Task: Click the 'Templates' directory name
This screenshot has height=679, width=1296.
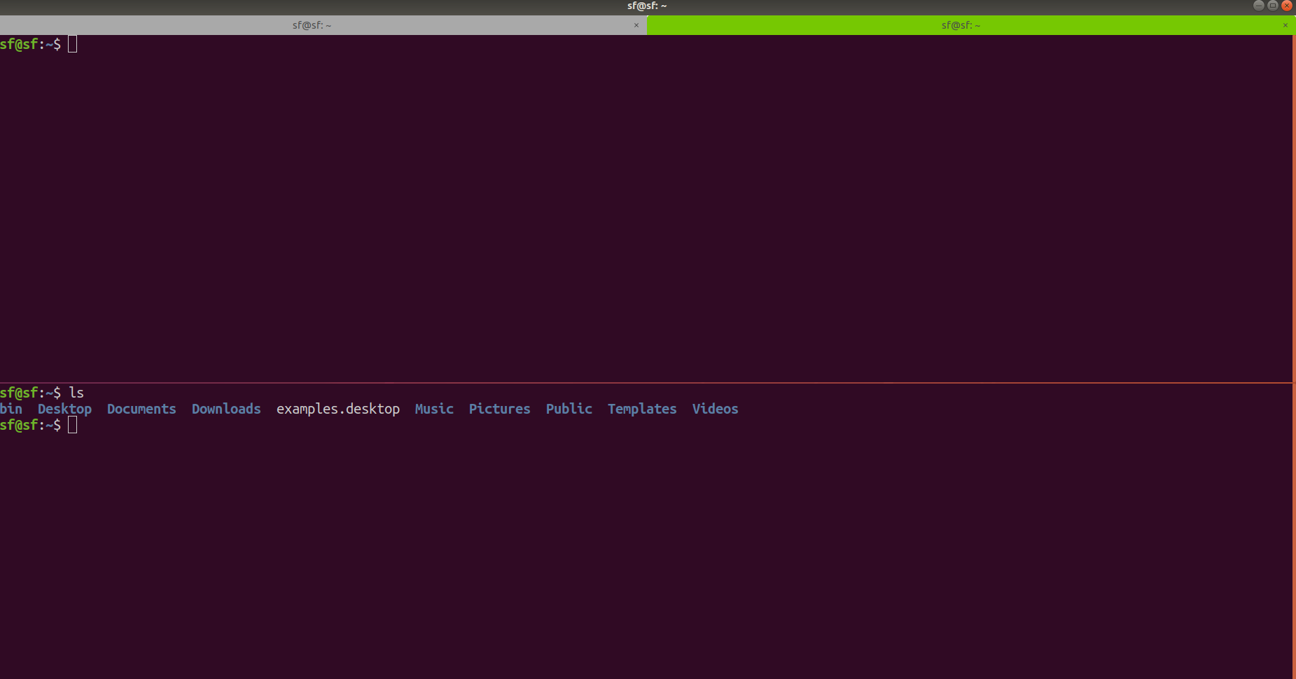Action: pyautogui.click(x=642, y=409)
